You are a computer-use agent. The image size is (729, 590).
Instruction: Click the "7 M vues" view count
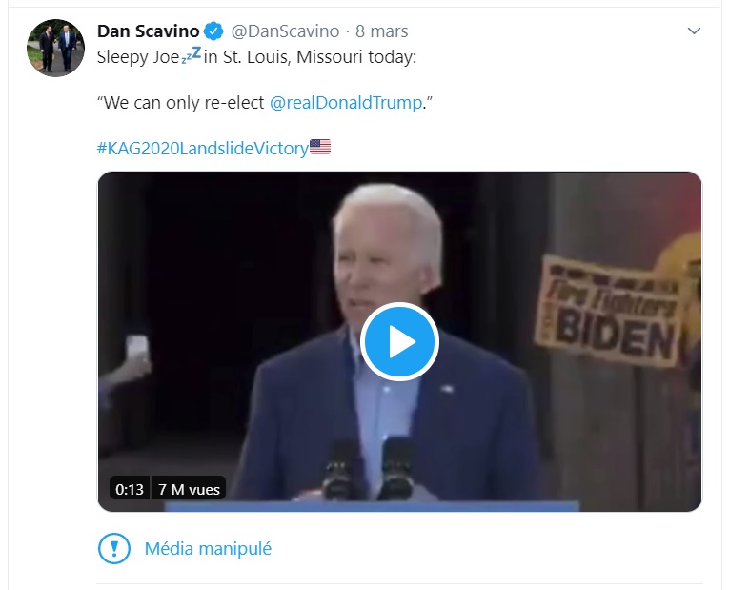(x=189, y=489)
